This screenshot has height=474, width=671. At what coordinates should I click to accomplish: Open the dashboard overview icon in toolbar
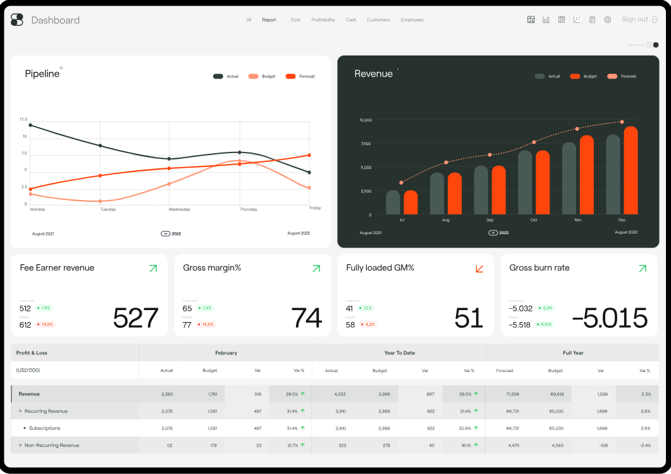[531, 20]
